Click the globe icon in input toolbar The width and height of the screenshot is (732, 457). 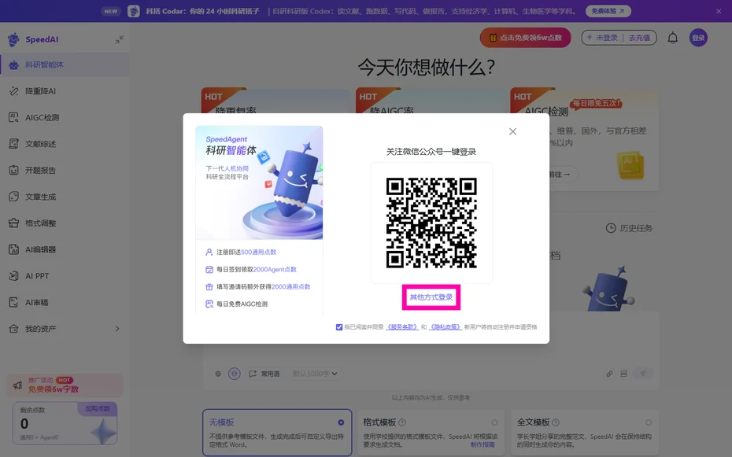218,374
